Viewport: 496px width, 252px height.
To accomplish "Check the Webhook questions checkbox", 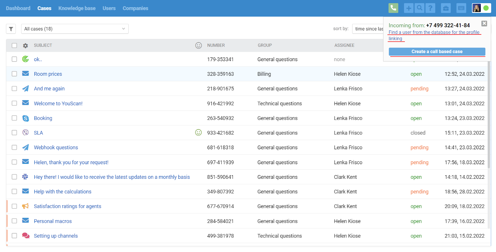I will coord(14,147).
